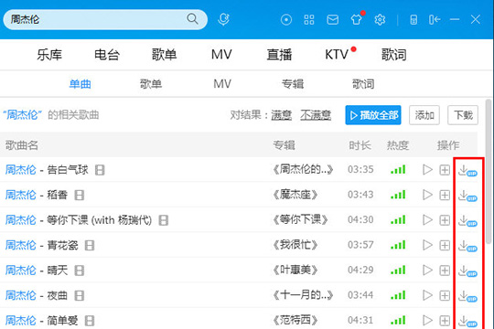Add 稻香 to a playlist
The image size is (494, 329).
coord(445,196)
